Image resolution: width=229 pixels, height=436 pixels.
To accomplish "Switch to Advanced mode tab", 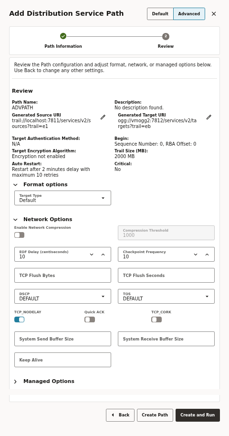I will (x=189, y=14).
